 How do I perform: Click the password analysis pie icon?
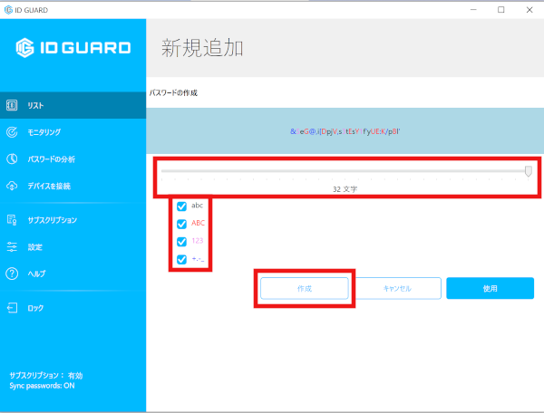click(12, 159)
